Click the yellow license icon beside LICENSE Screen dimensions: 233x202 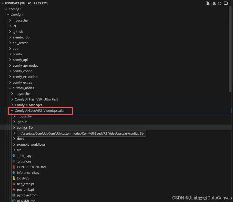coord(14,178)
